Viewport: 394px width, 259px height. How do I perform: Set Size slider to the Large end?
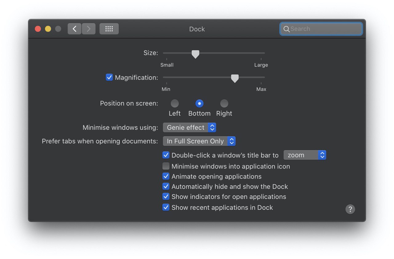tap(261, 53)
